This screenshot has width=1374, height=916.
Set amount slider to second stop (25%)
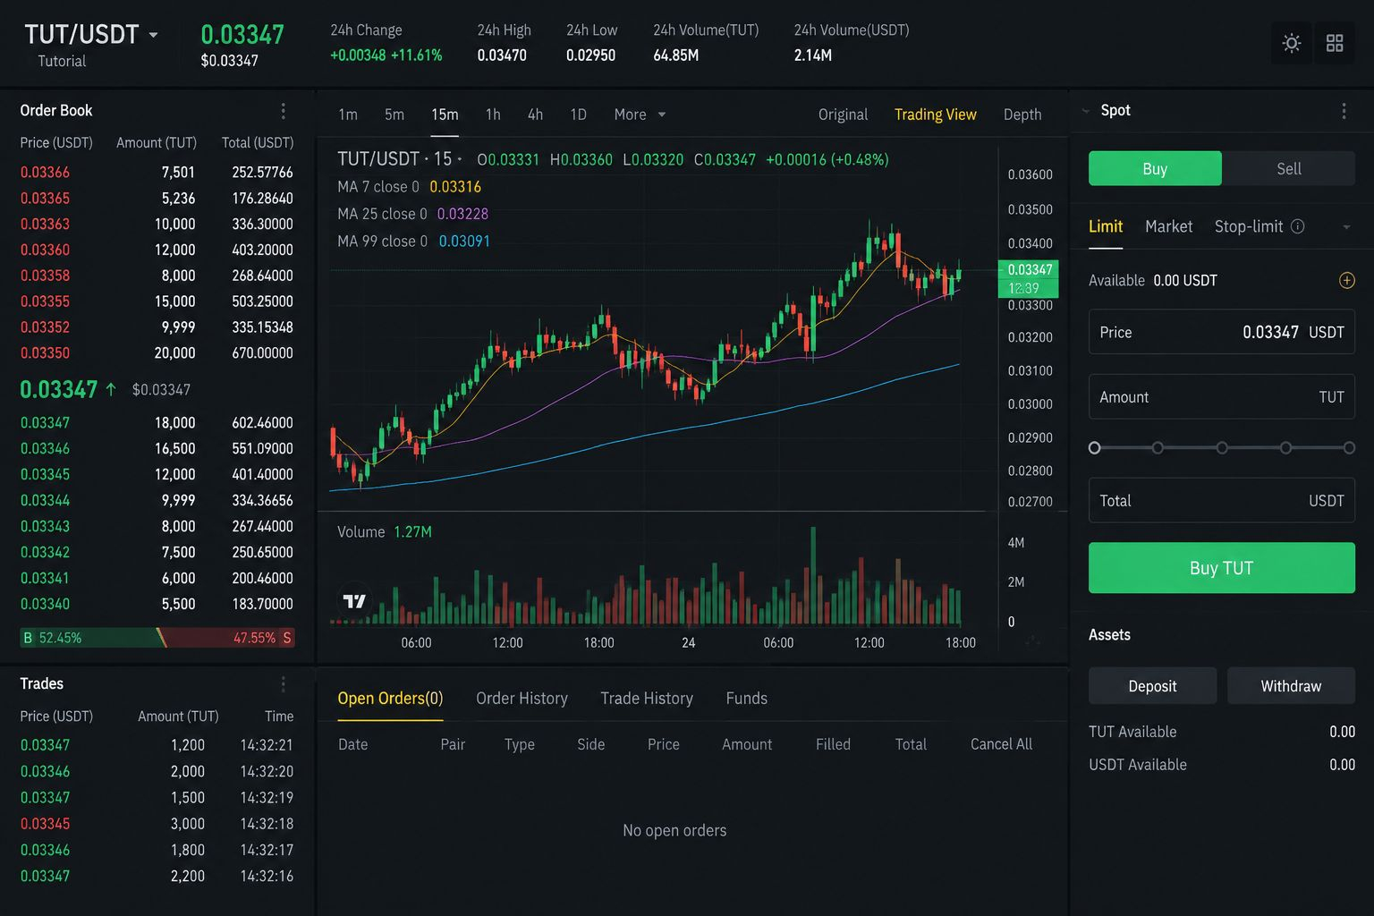pyautogui.click(x=1158, y=448)
